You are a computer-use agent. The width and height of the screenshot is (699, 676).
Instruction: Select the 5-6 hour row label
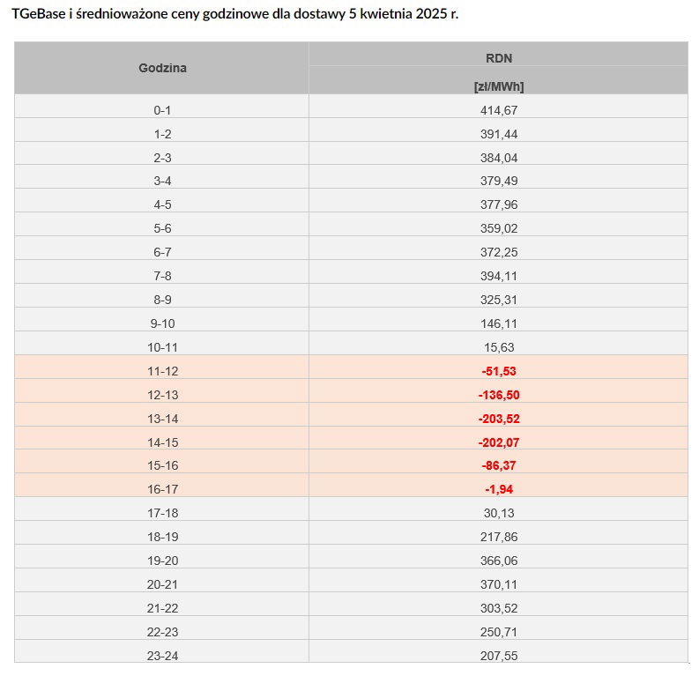point(162,228)
